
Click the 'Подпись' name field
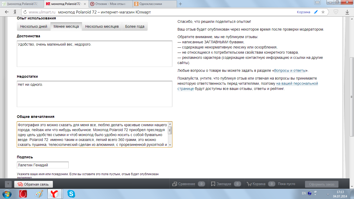[x=43, y=165]
